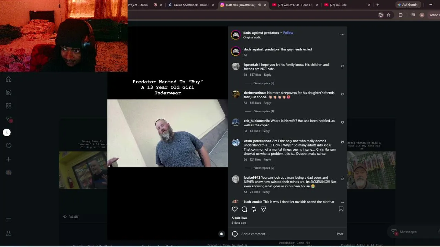Open the Explore grid icon in sidebar

pos(9,106)
